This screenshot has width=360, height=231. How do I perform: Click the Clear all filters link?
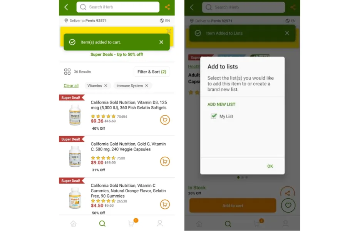pyautogui.click(x=71, y=85)
